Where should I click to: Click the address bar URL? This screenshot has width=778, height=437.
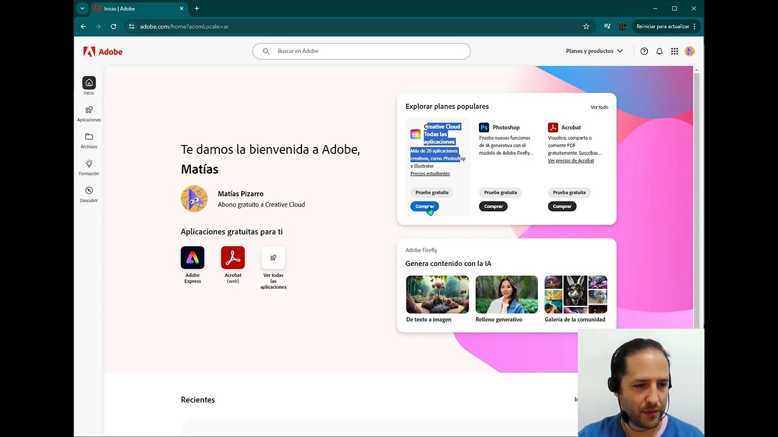tap(184, 27)
